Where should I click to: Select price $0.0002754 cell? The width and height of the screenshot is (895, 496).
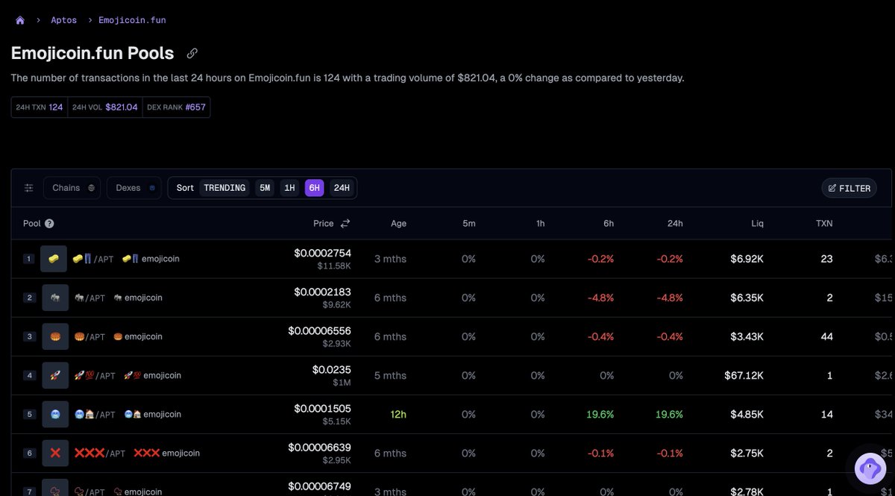pyautogui.click(x=322, y=253)
